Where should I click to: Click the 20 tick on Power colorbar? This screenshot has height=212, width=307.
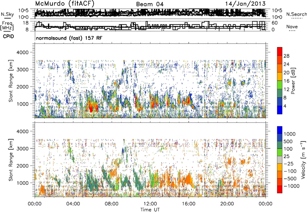pos(286,73)
